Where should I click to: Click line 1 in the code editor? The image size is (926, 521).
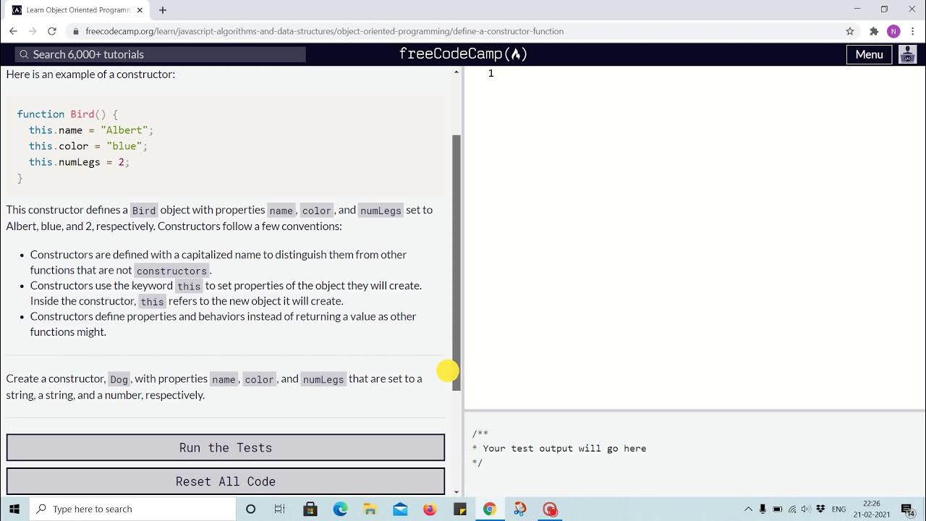[x=694, y=73]
